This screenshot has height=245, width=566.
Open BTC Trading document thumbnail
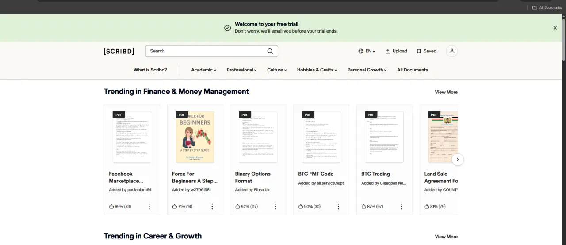(x=384, y=137)
